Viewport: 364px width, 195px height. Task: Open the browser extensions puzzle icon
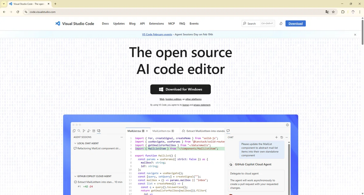point(343,12)
